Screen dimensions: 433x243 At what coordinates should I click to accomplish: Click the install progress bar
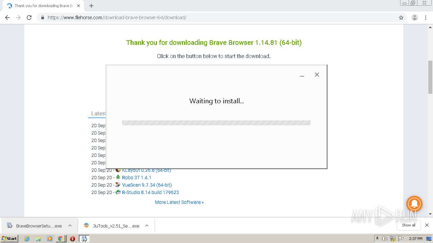216,123
